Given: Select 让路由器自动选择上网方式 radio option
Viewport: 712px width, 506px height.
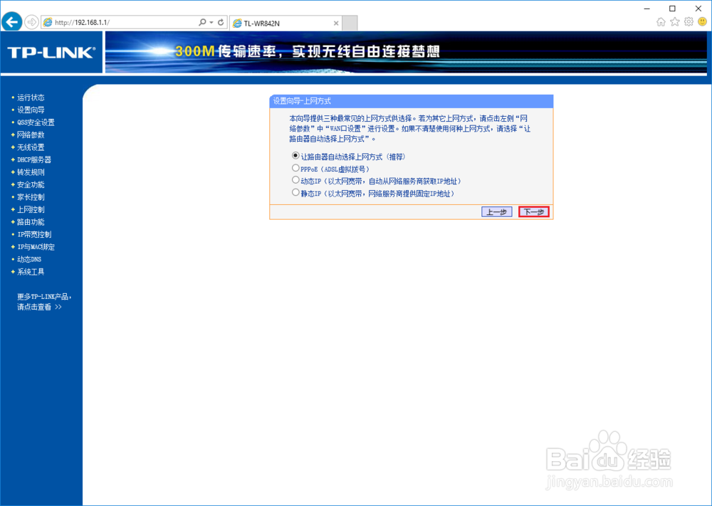Looking at the screenshot, I should pyautogui.click(x=295, y=156).
